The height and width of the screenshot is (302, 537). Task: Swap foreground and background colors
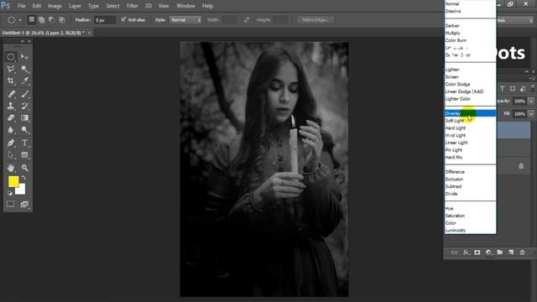pyautogui.click(x=23, y=178)
